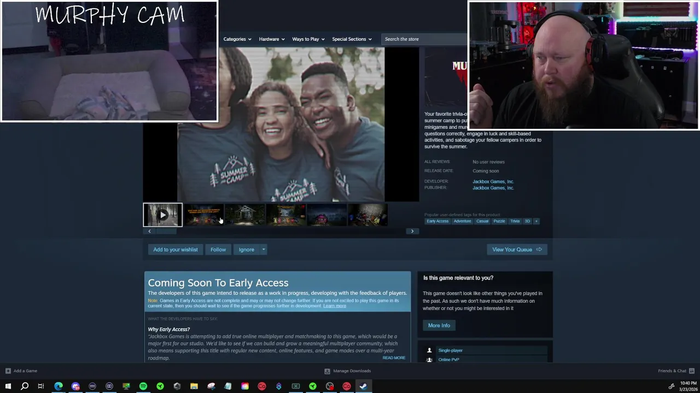Click the plus icon beside Add a Game
The height and width of the screenshot is (393, 700).
click(x=8, y=371)
